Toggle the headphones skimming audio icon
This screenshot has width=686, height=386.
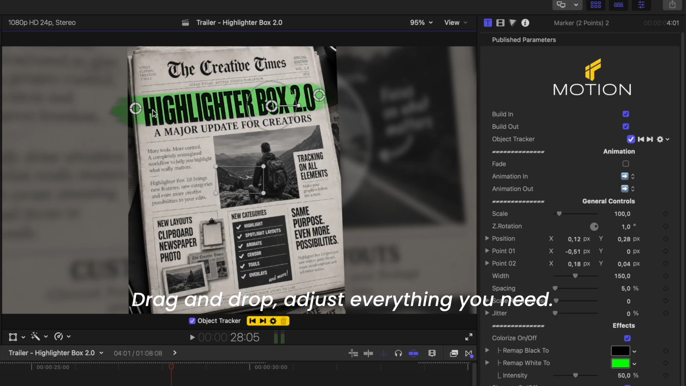(398, 353)
